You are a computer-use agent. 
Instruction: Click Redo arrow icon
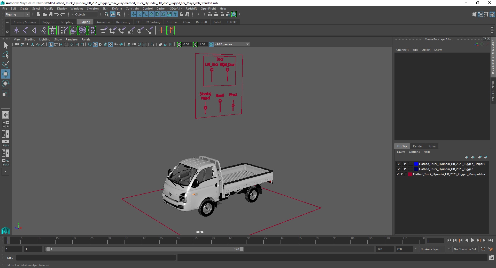(63, 14)
